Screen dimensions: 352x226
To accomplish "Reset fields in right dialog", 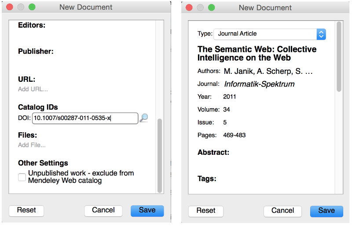I will (x=206, y=211).
